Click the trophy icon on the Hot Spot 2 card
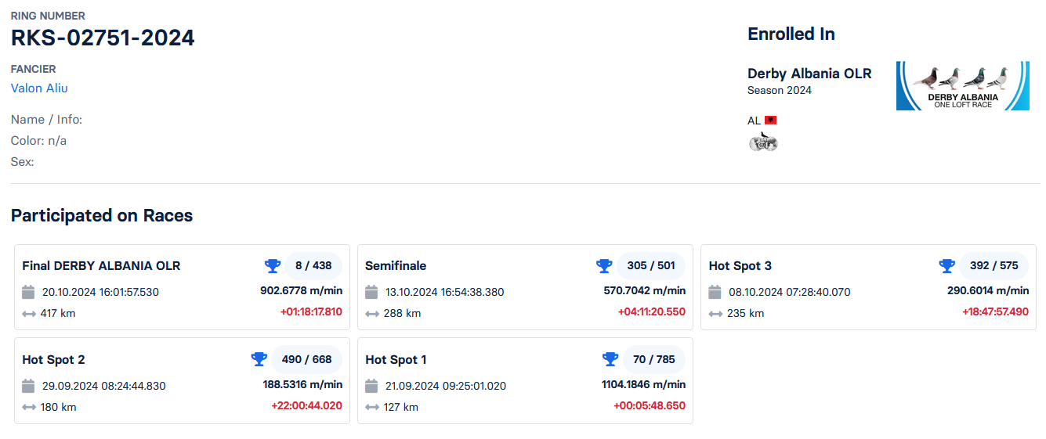The height and width of the screenshot is (439, 1046). tap(259, 359)
